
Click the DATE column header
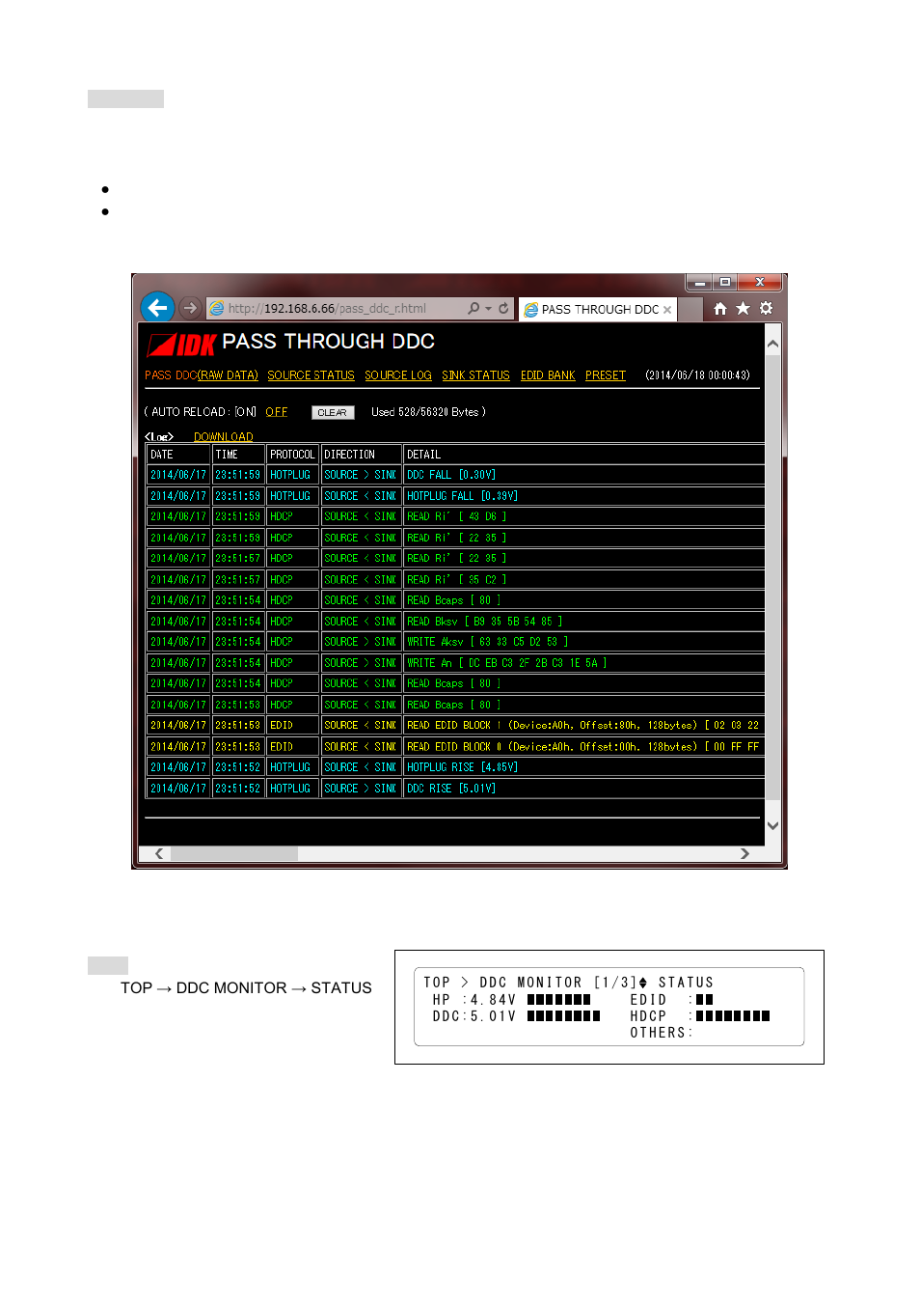pos(178,455)
